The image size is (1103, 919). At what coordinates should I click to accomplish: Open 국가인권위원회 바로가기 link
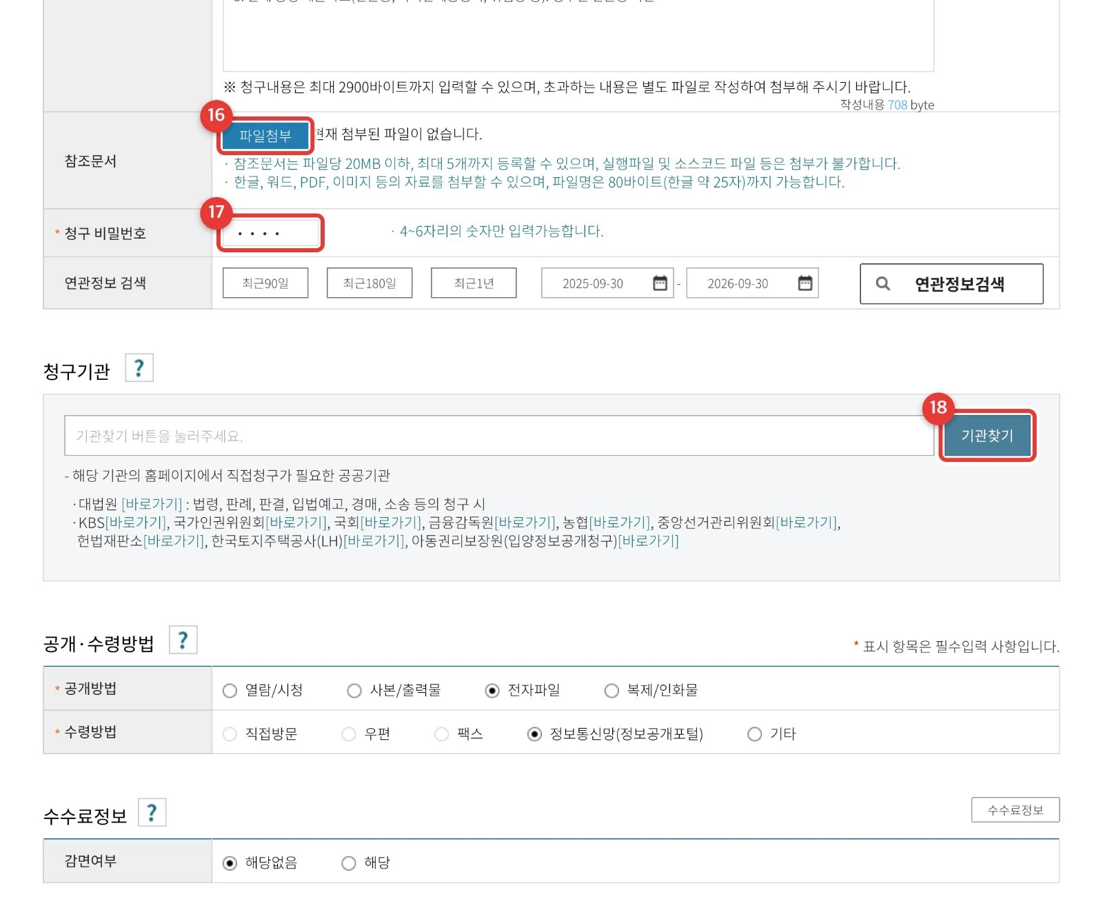(296, 523)
